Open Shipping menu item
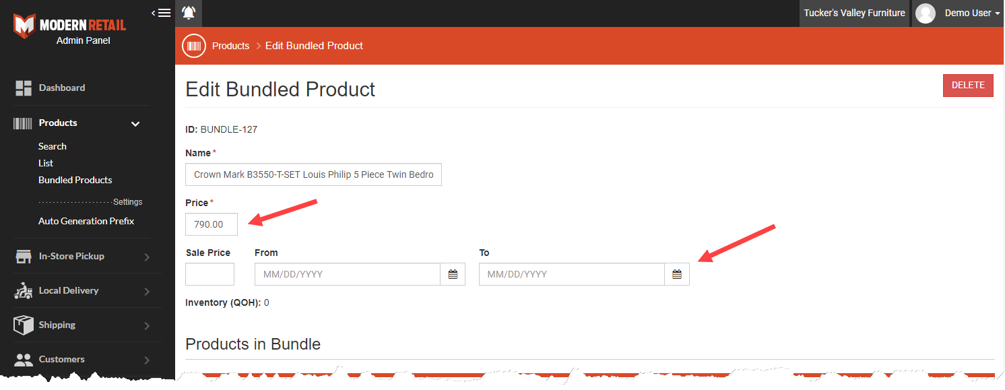The height and width of the screenshot is (390, 1005). pos(57,325)
